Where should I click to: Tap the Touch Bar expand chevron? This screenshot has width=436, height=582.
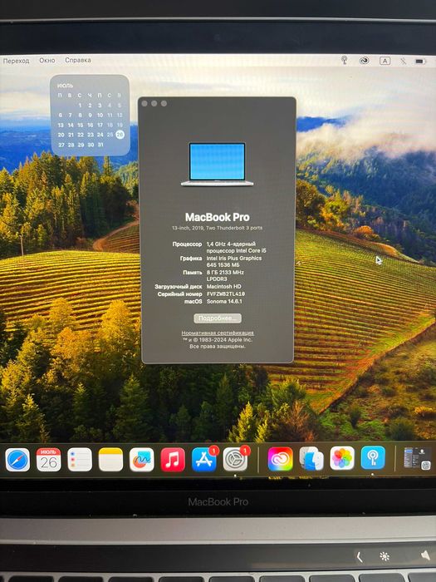tap(359, 557)
